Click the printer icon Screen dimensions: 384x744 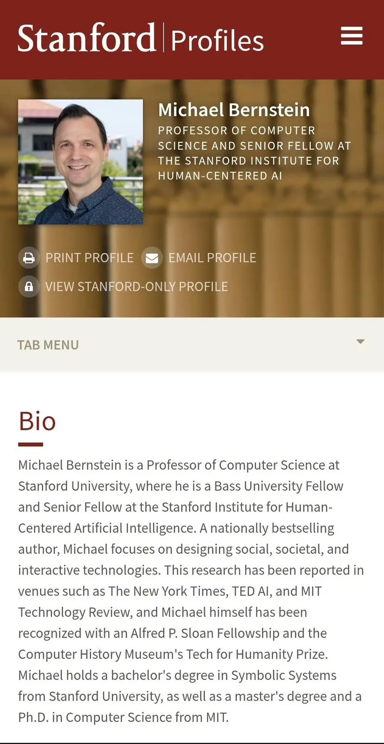tap(29, 258)
